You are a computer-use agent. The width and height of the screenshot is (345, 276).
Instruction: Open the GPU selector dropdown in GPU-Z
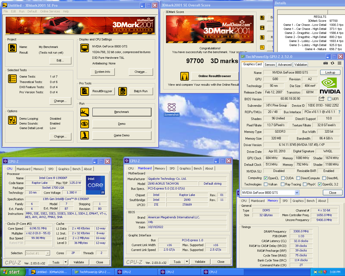point(297,193)
